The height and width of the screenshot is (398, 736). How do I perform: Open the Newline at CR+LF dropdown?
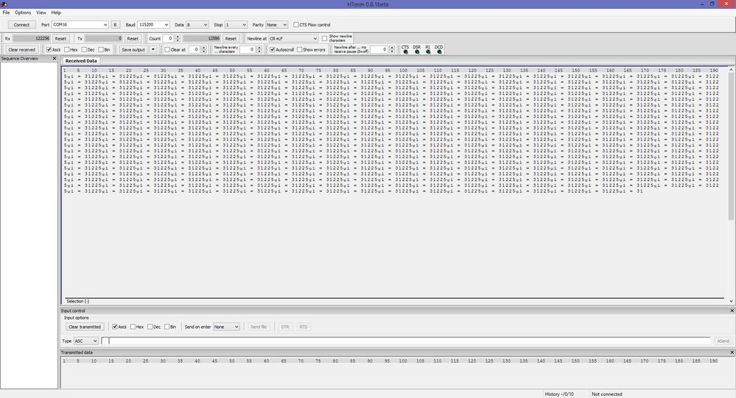point(293,38)
